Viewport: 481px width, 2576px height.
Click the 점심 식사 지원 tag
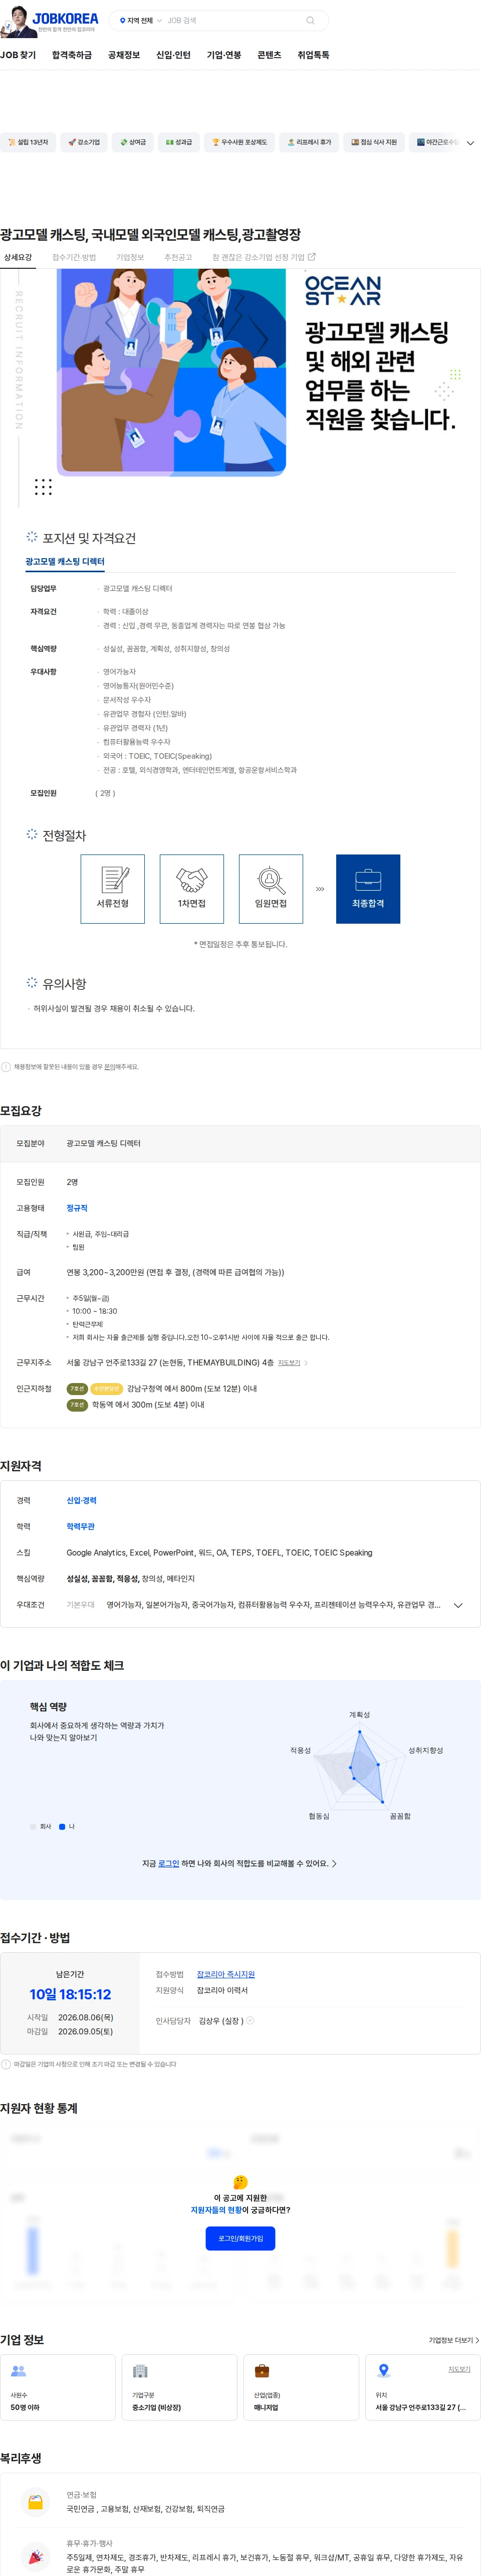(374, 142)
